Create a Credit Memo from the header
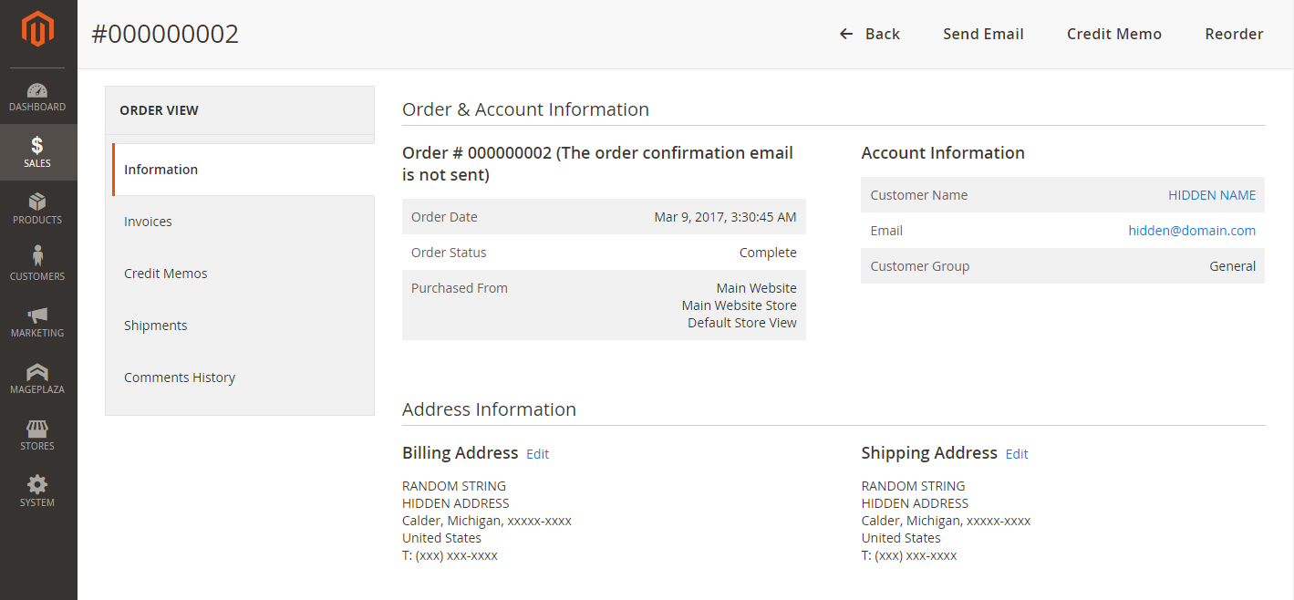This screenshot has height=600, width=1294. tap(1114, 34)
